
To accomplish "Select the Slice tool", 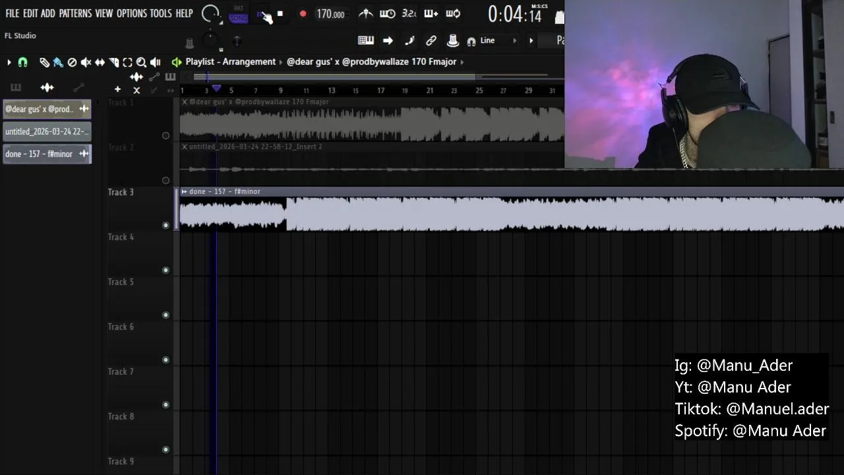I will pyautogui.click(x=113, y=62).
